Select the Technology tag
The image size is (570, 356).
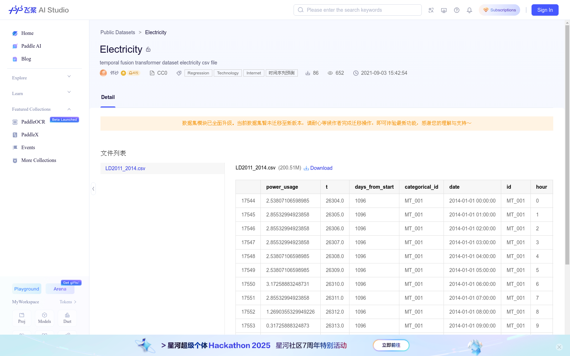228,73
